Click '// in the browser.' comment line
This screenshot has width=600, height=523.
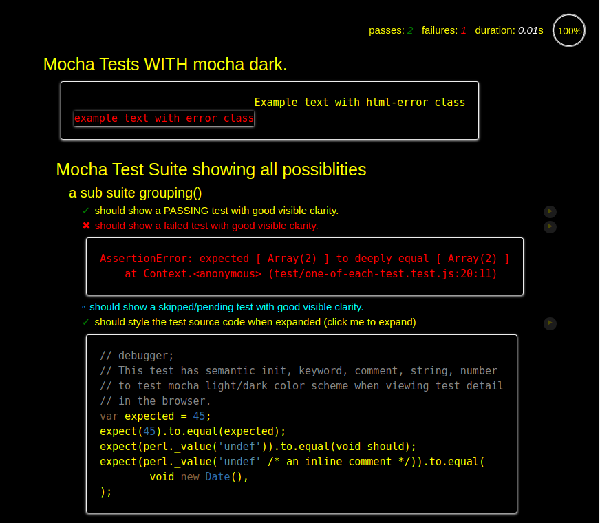tap(156, 401)
